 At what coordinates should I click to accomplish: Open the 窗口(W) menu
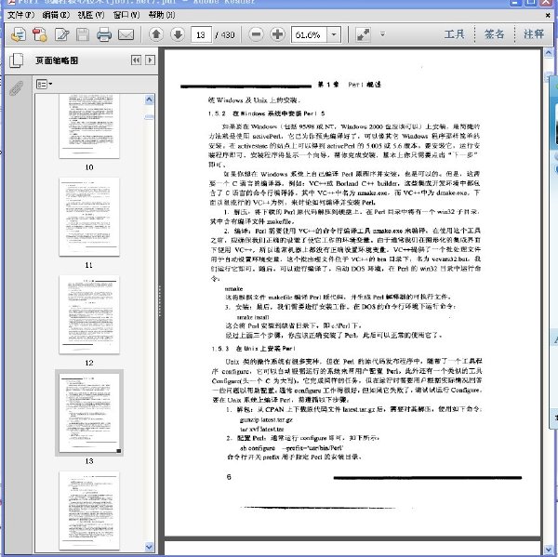click(x=126, y=15)
